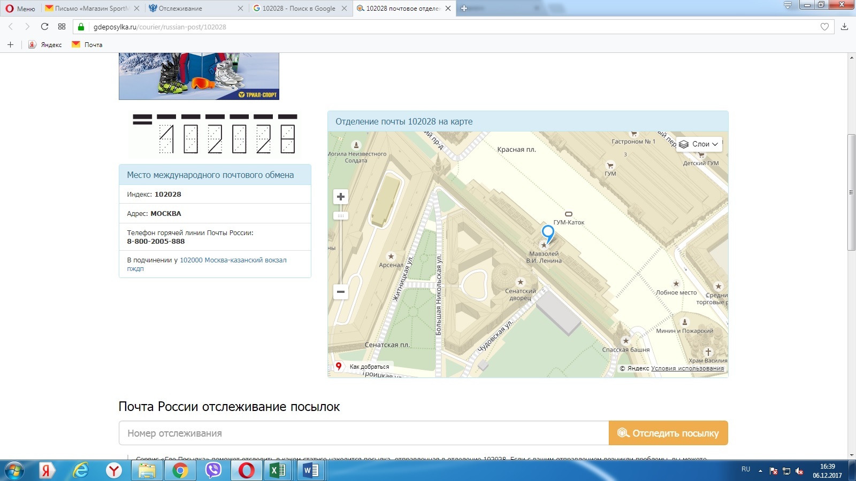
Task: Open the Почта bookmark
Action: 87,45
